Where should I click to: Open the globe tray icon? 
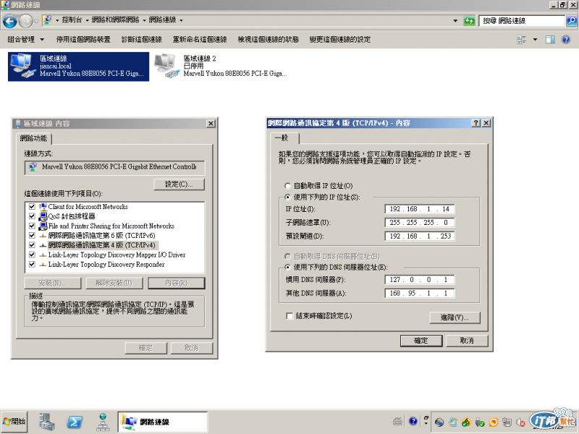(x=439, y=422)
